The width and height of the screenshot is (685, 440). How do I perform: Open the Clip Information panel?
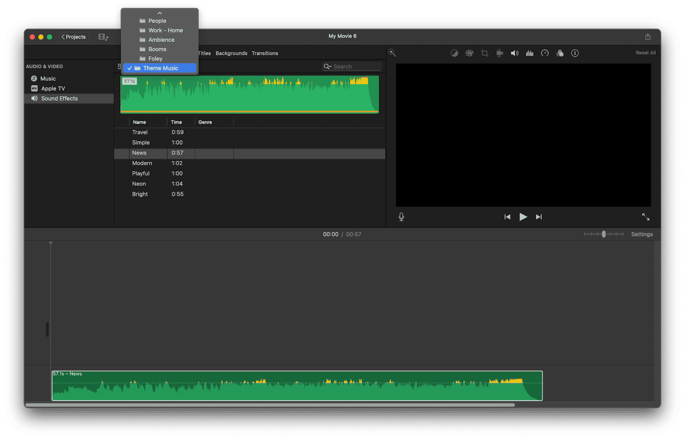pos(575,53)
